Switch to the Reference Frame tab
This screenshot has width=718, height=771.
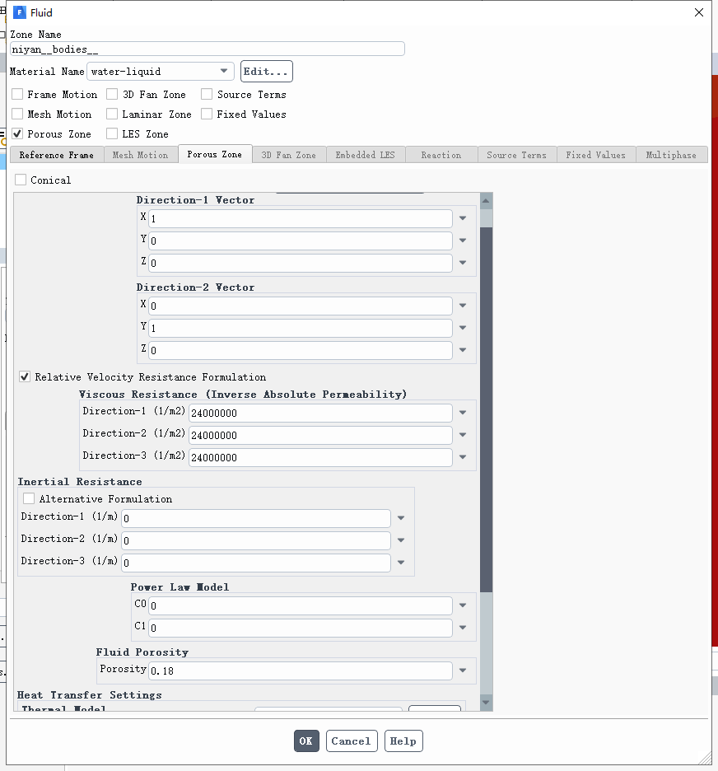tap(57, 155)
